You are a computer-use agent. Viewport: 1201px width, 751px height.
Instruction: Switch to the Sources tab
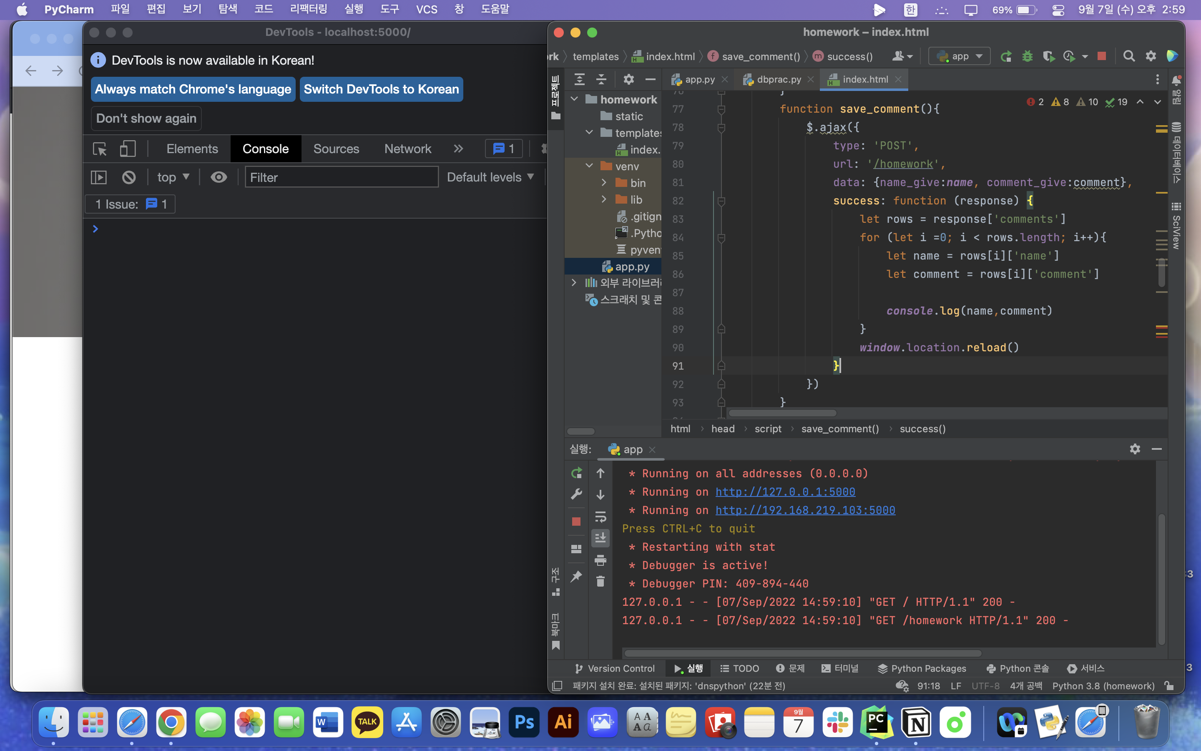336,149
